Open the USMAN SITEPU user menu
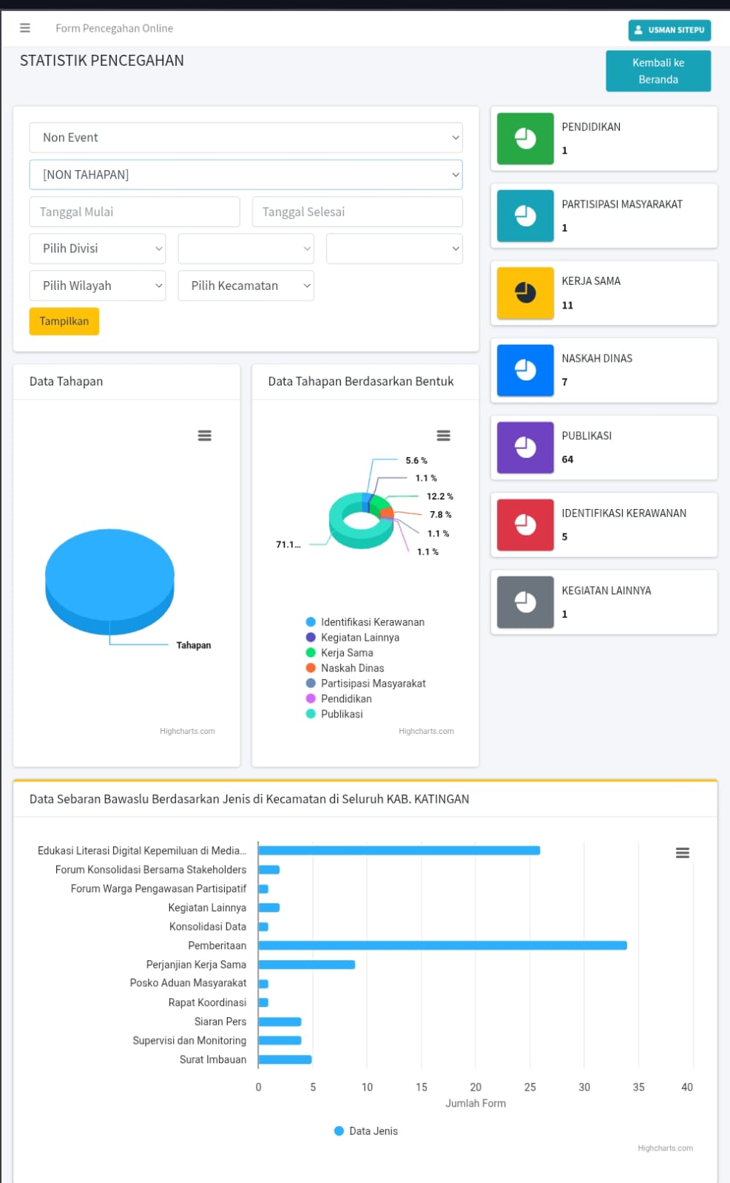 click(x=669, y=30)
